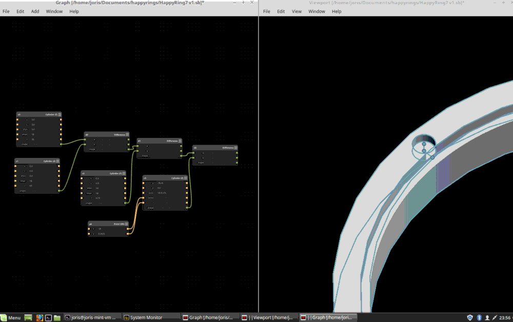
Task: Open the file manager taskbar launcher
Action: pos(57,318)
